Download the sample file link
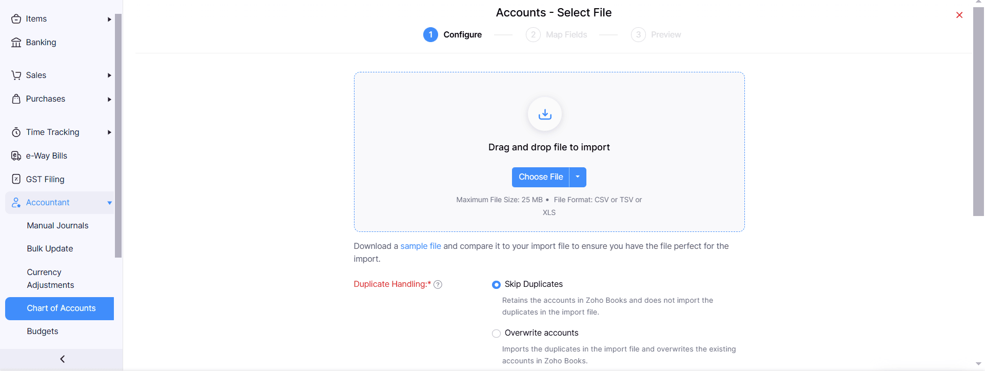The image size is (985, 371). 421,246
